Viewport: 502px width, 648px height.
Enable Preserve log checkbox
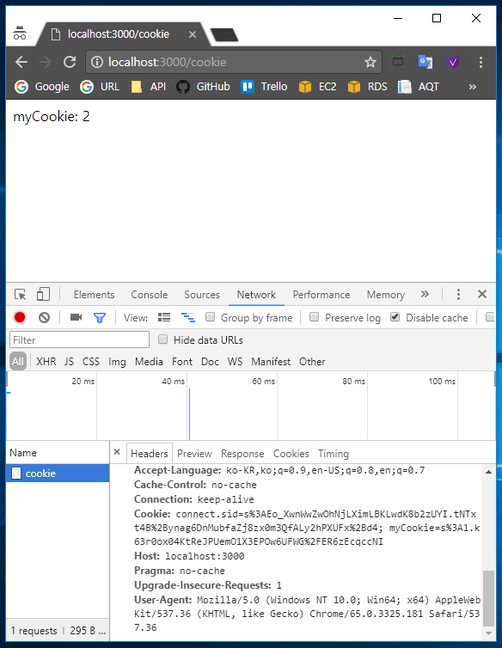coord(315,317)
